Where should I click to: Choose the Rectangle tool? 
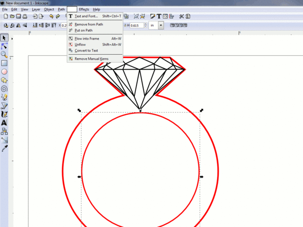tap(4, 63)
